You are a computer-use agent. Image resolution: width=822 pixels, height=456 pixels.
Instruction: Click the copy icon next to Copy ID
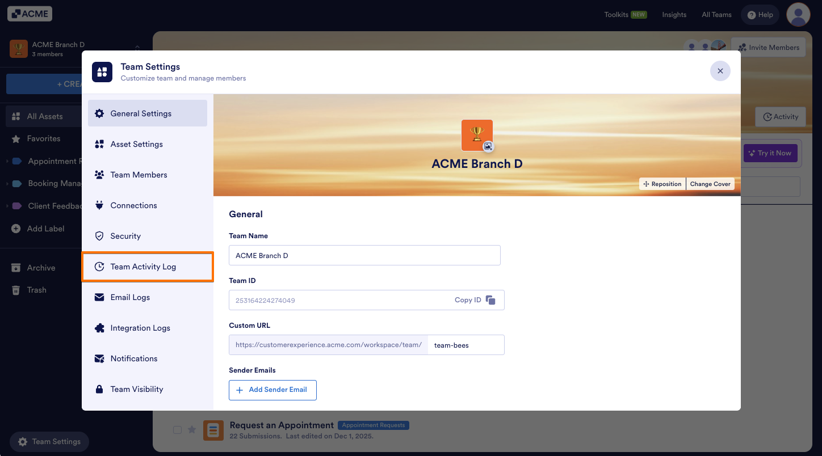point(490,300)
